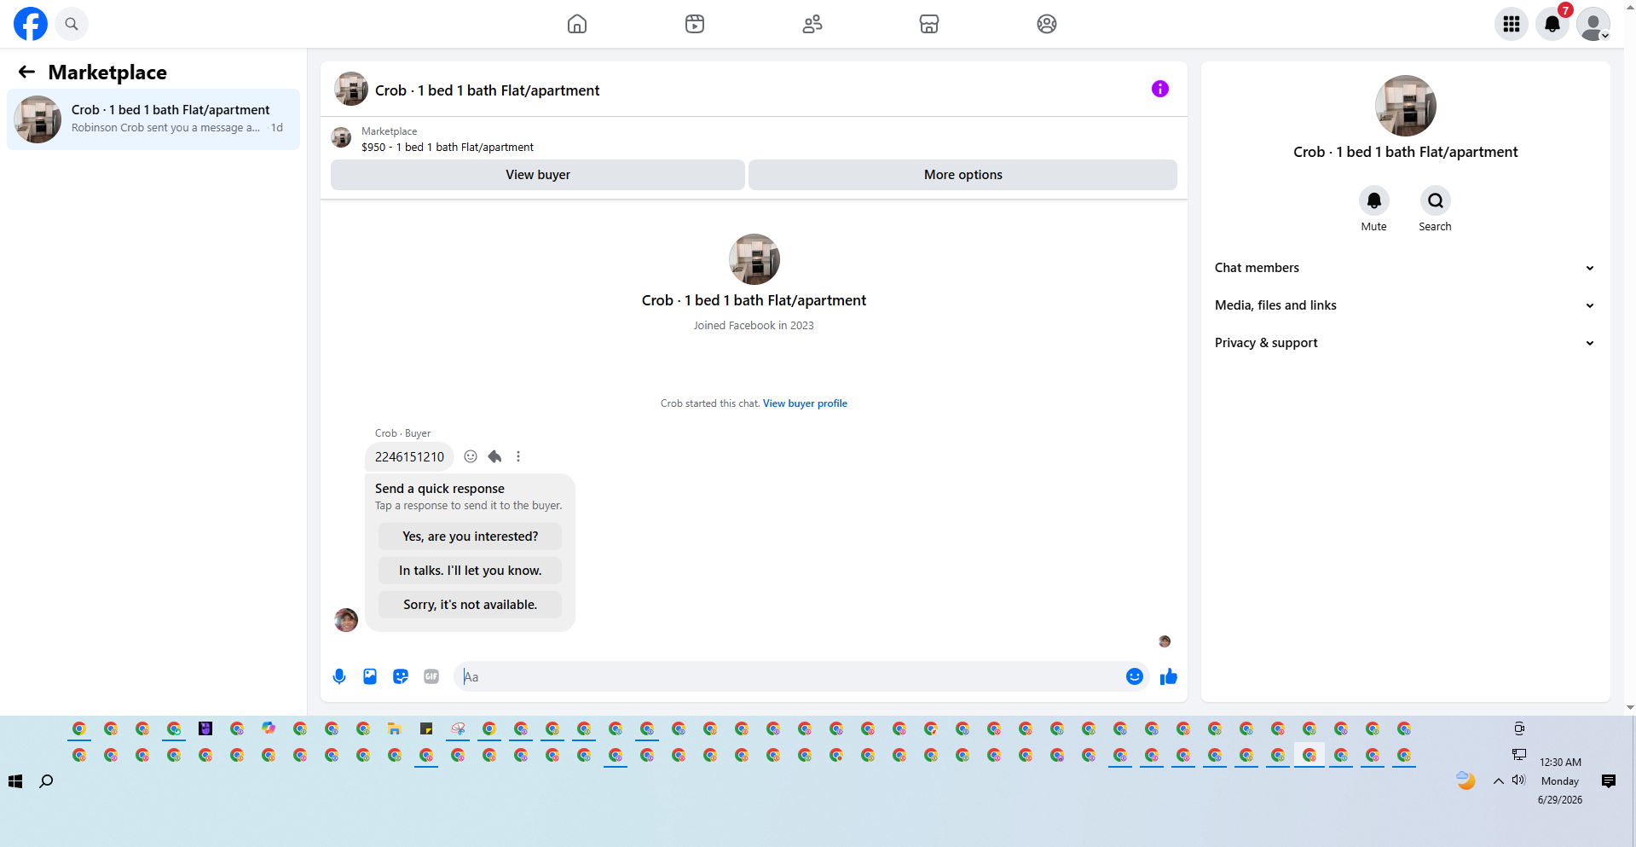This screenshot has width=1636, height=847.
Task: Click the large listing photo in right panel
Action: tap(1406, 106)
